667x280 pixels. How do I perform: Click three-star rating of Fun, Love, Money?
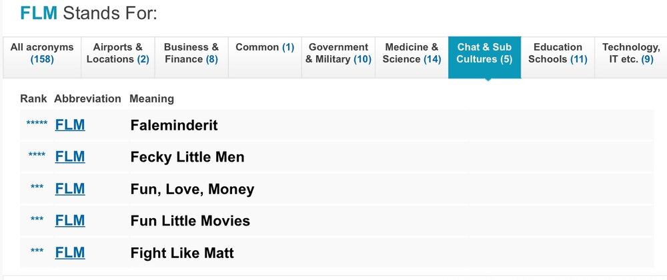tap(37, 187)
